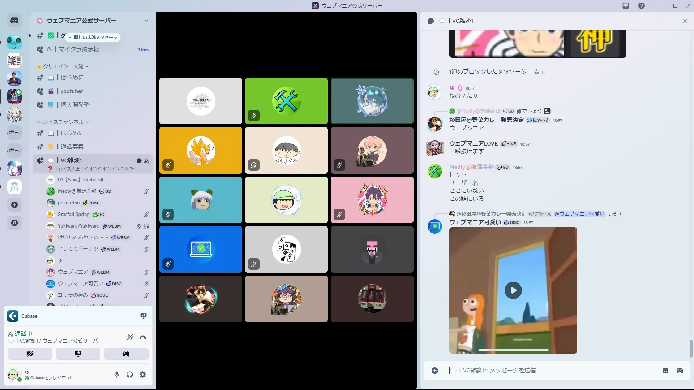Click the 新しい未読メッセージ button
This screenshot has width=694, height=390.
pyautogui.click(x=93, y=38)
